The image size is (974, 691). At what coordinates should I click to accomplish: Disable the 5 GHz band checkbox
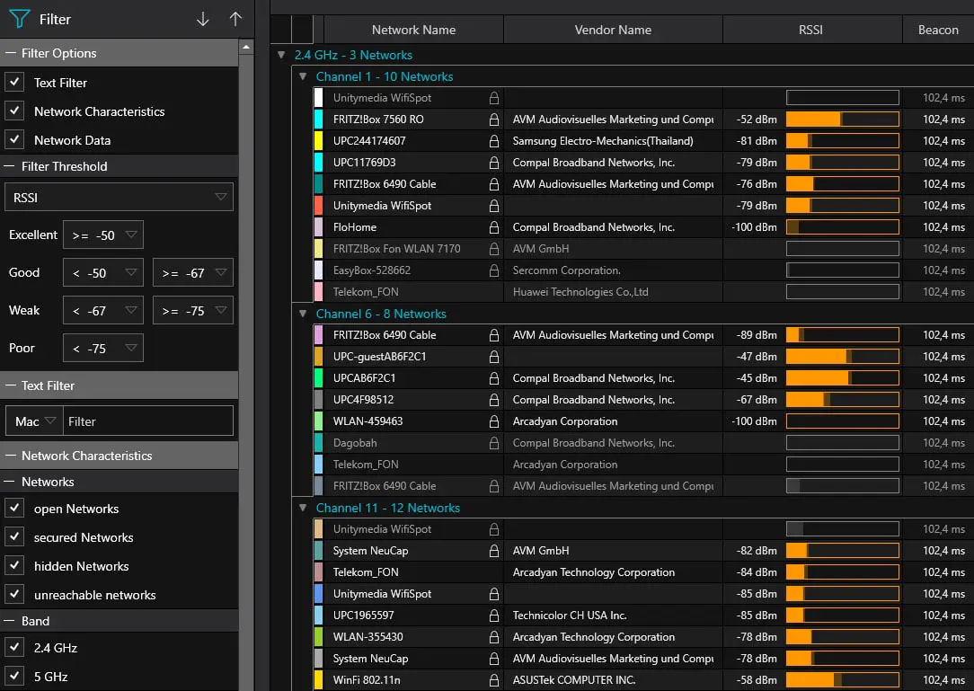[14, 676]
